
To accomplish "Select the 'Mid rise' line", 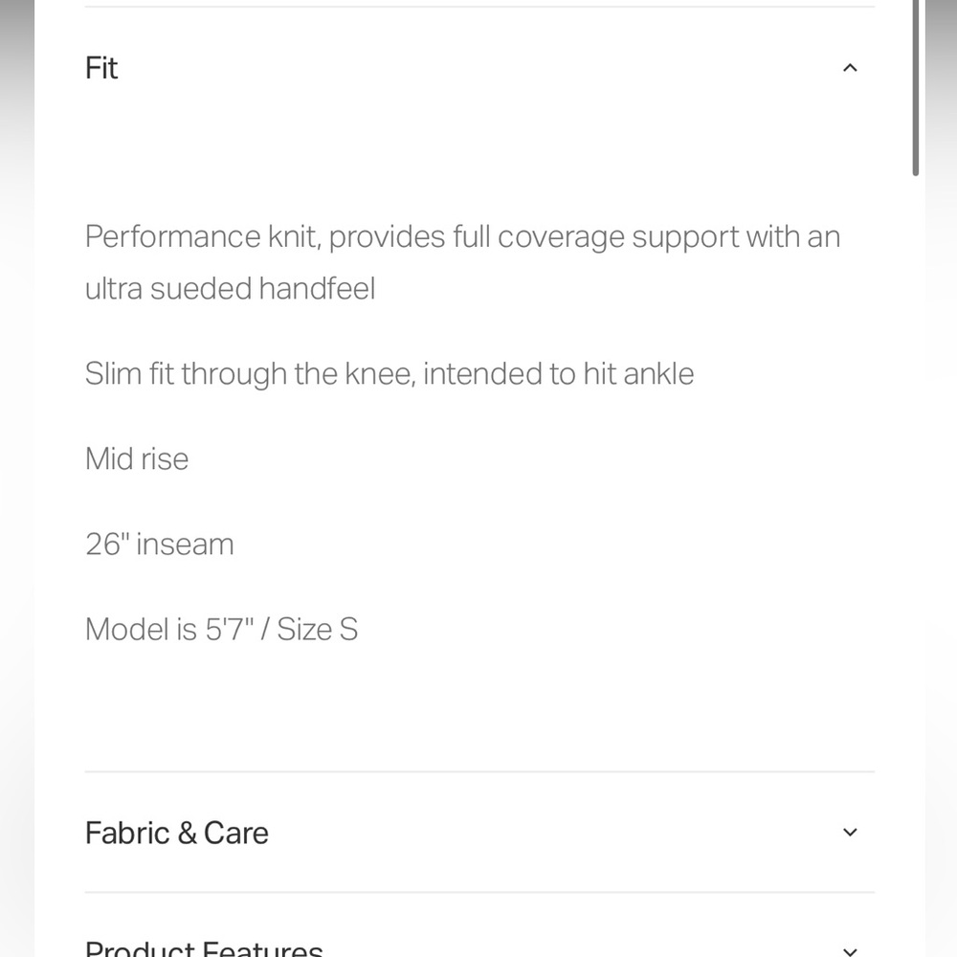I will (x=137, y=459).
